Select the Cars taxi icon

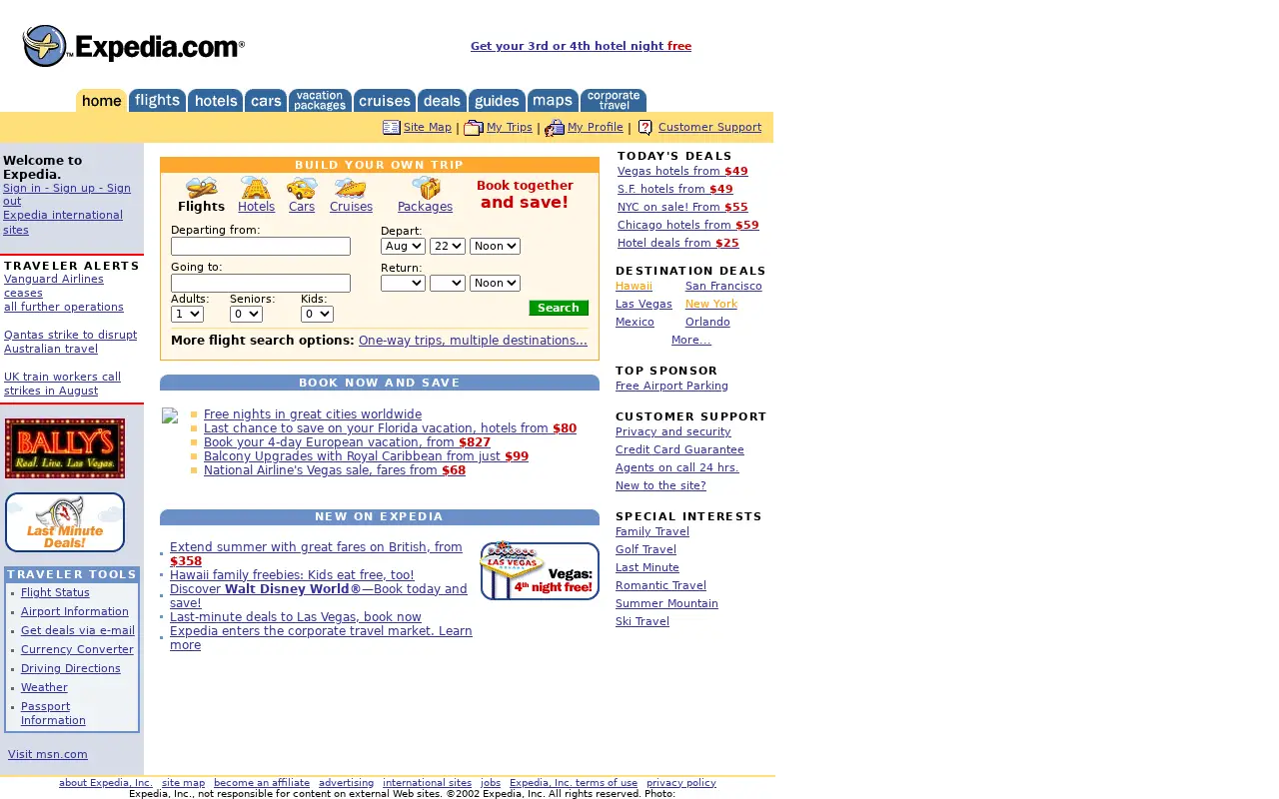302,188
